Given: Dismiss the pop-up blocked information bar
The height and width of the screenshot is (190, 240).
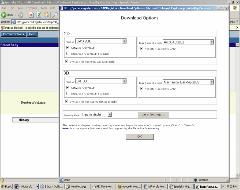Looking at the screenshot, I should click(237, 28).
